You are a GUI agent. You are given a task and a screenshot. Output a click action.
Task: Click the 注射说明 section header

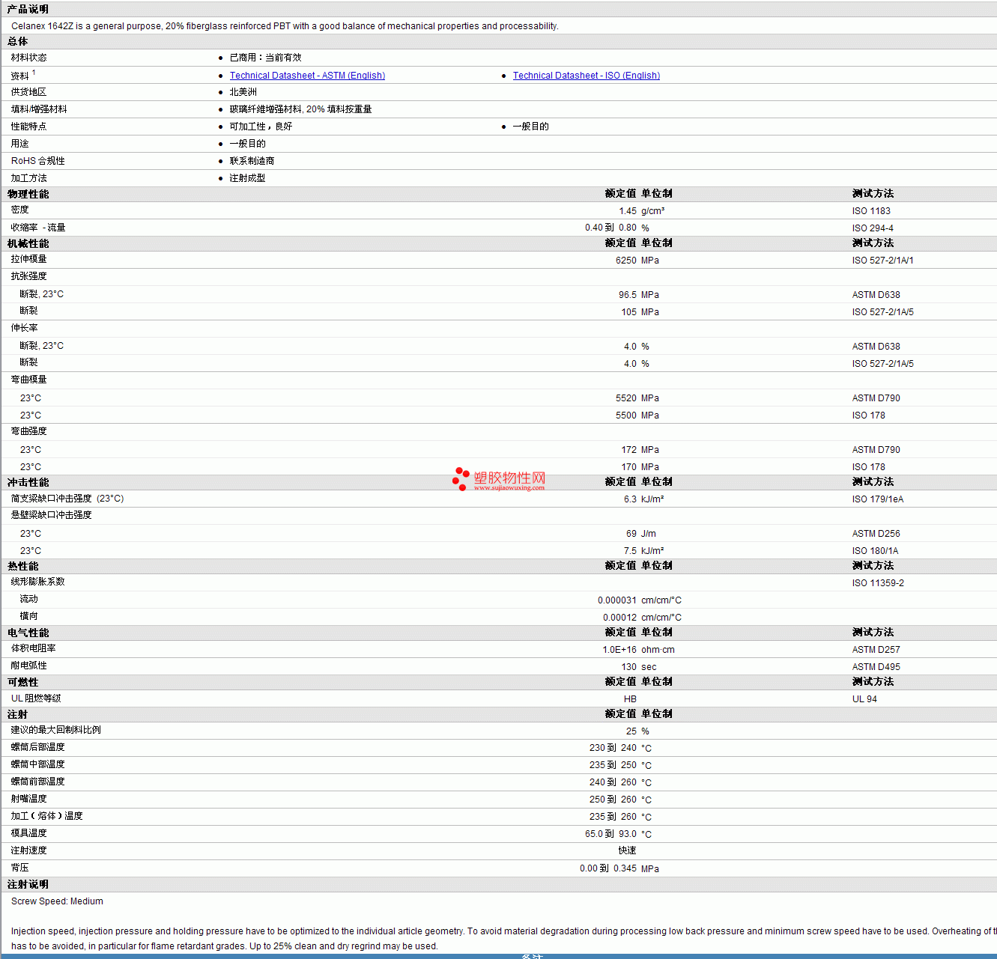[28, 884]
